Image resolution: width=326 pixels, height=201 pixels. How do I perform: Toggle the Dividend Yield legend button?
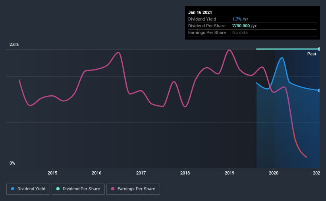28,189
